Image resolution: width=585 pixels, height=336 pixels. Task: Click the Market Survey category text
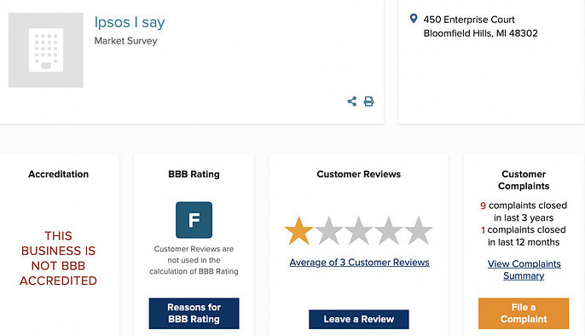point(125,41)
